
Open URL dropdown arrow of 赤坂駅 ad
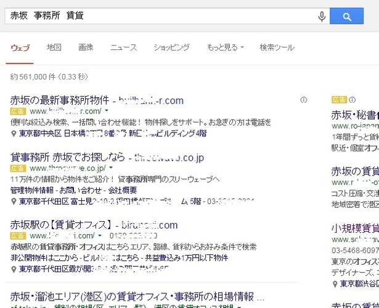(100, 235)
